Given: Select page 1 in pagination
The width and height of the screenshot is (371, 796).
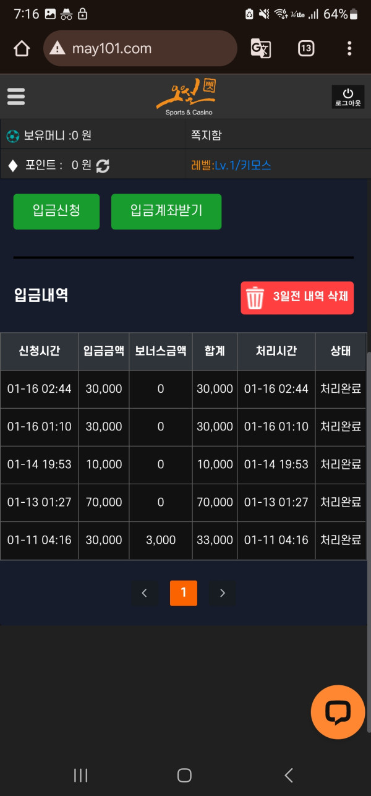Looking at the screenshot, I should [x=184, y=593].
